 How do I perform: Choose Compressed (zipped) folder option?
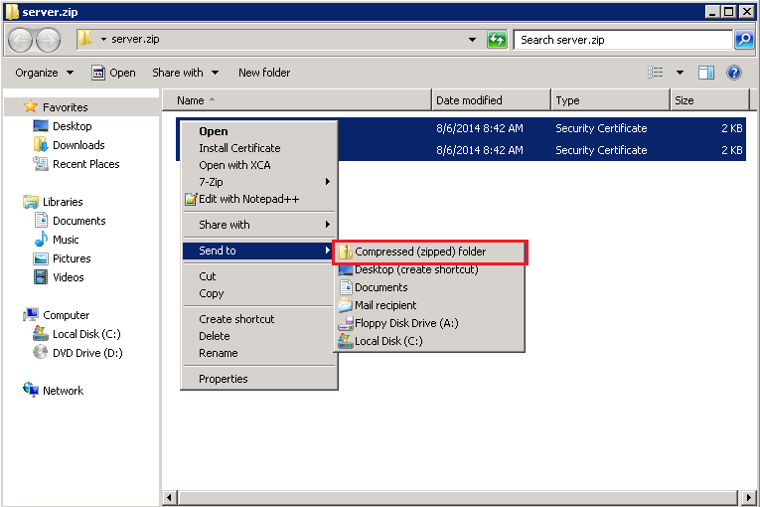tap(420, 252)
